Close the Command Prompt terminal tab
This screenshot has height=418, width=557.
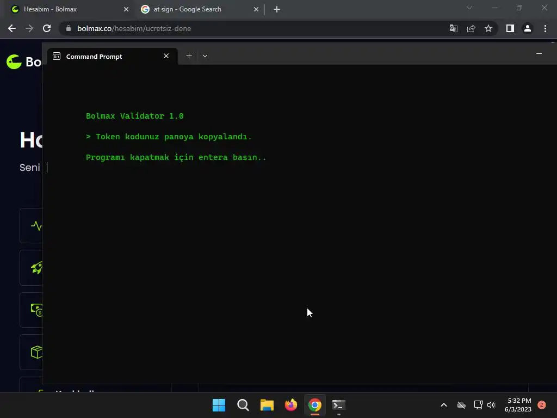coord(166,56)
